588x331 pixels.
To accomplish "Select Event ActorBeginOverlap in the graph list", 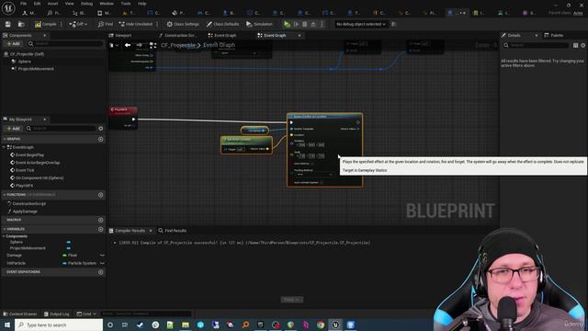I will click(x=38, y=163).
